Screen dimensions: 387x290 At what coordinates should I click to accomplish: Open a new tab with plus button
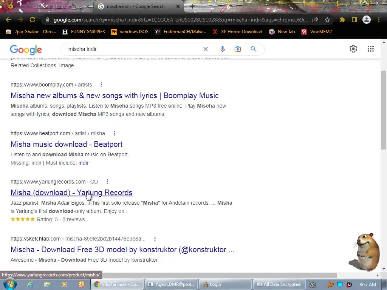click(x=192, y=7)
